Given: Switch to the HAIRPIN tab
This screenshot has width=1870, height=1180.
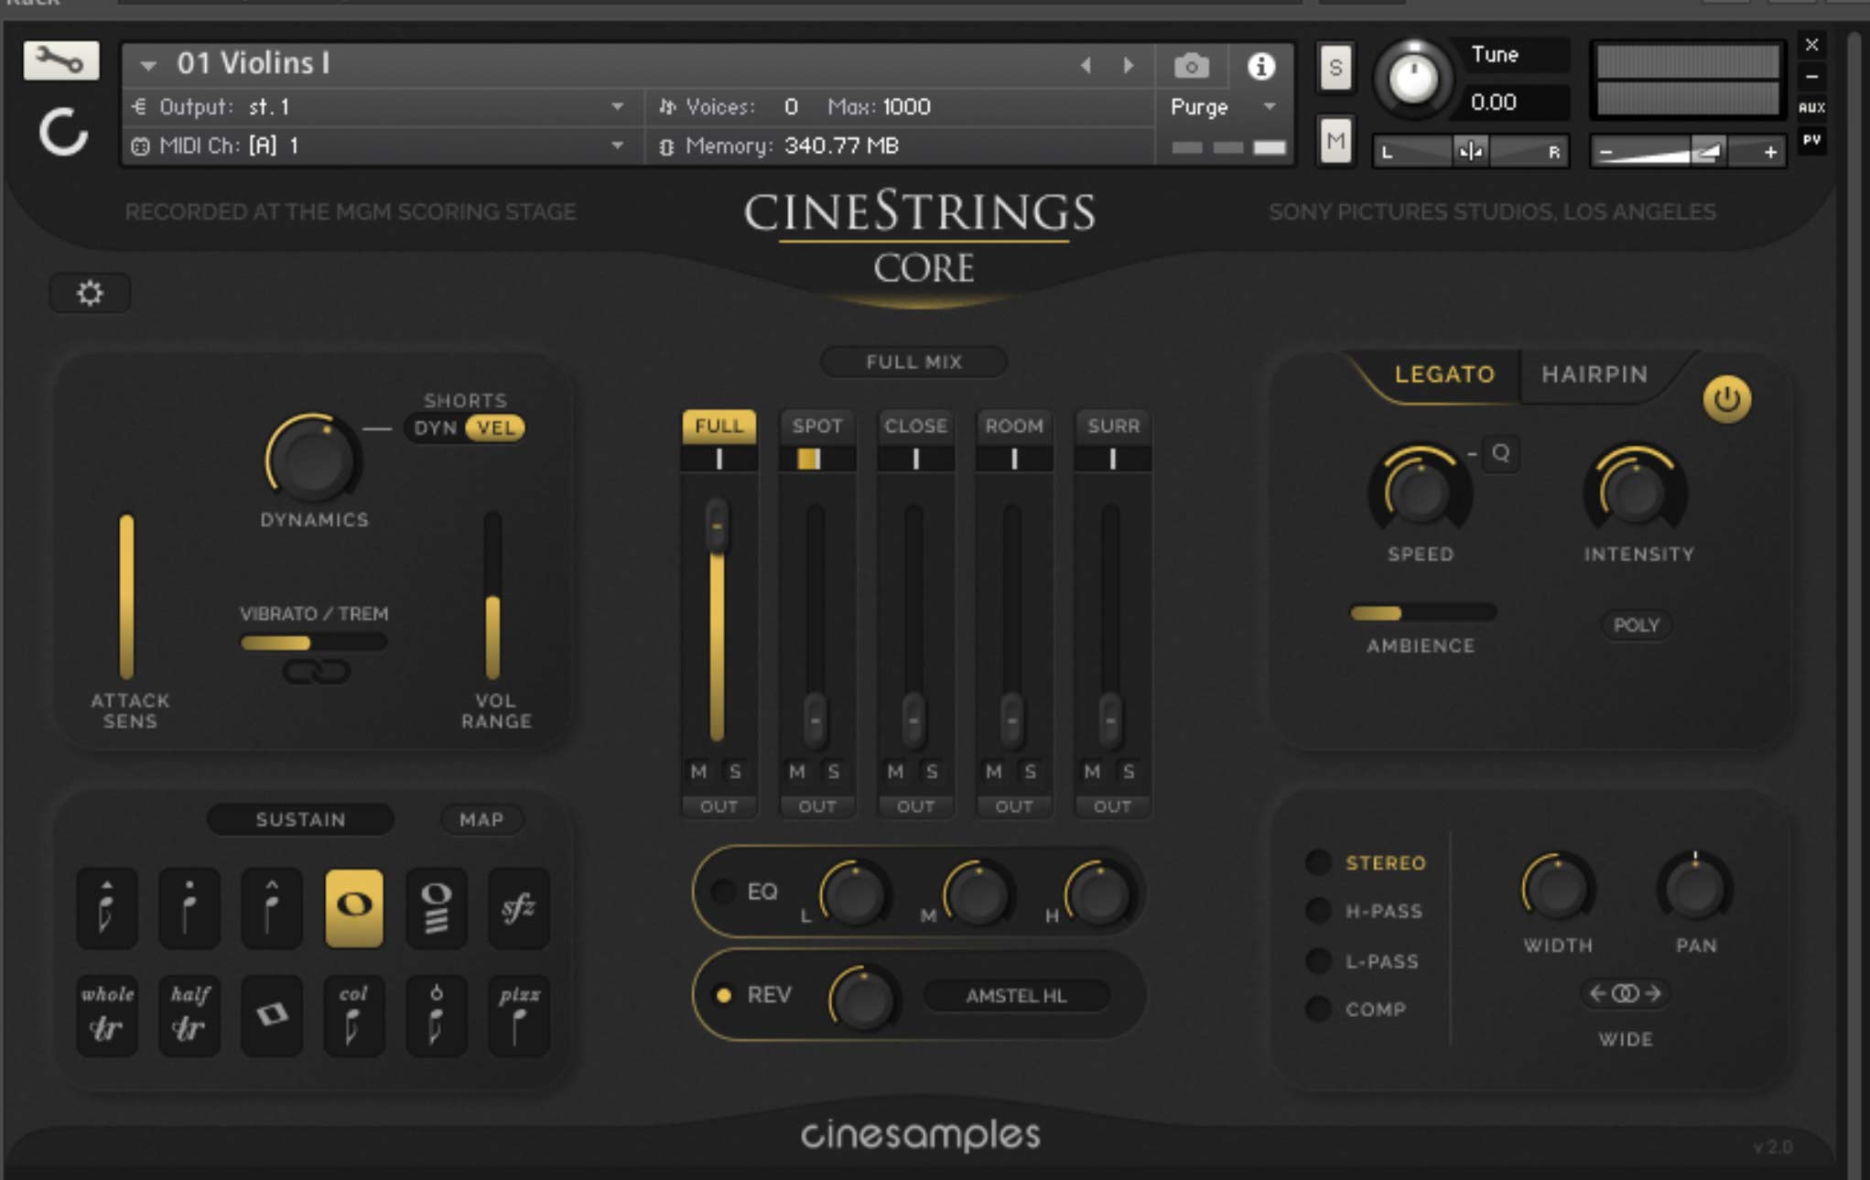Looking at the screenshot, I should pos(1593,374).
